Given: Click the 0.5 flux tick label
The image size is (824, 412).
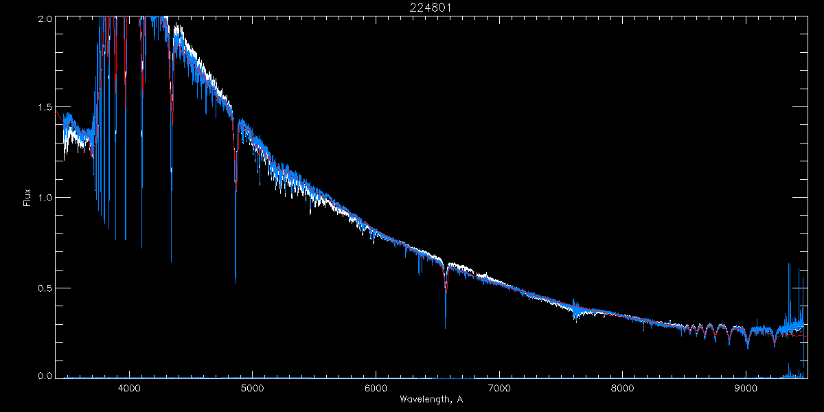Looking at the screenshot, I should tap(45, 288).
